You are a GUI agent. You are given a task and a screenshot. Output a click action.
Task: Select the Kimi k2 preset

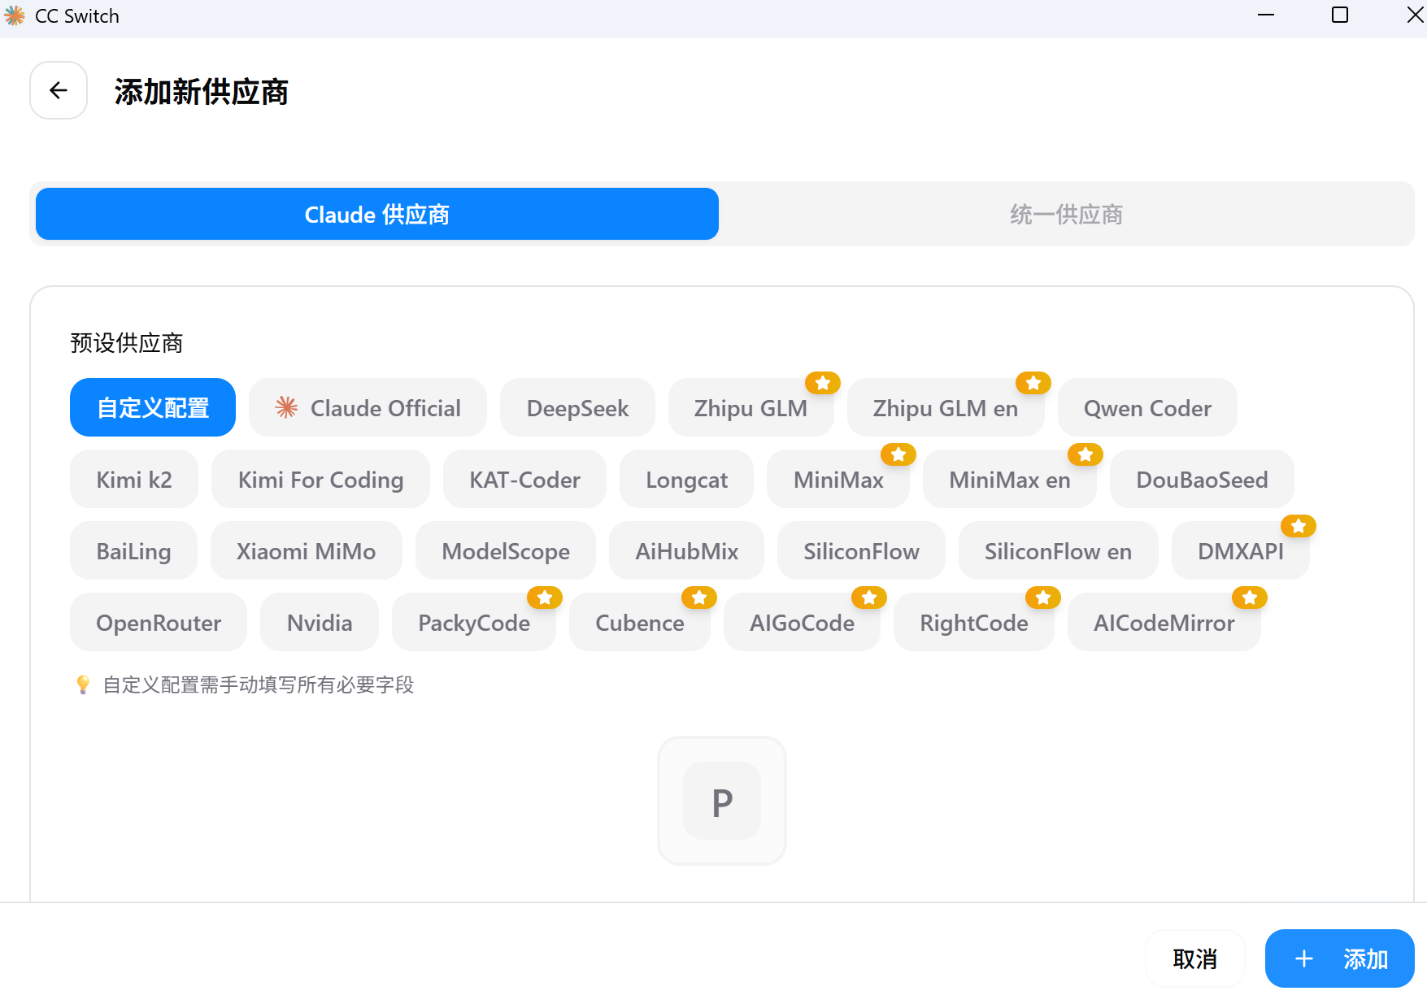134,479
